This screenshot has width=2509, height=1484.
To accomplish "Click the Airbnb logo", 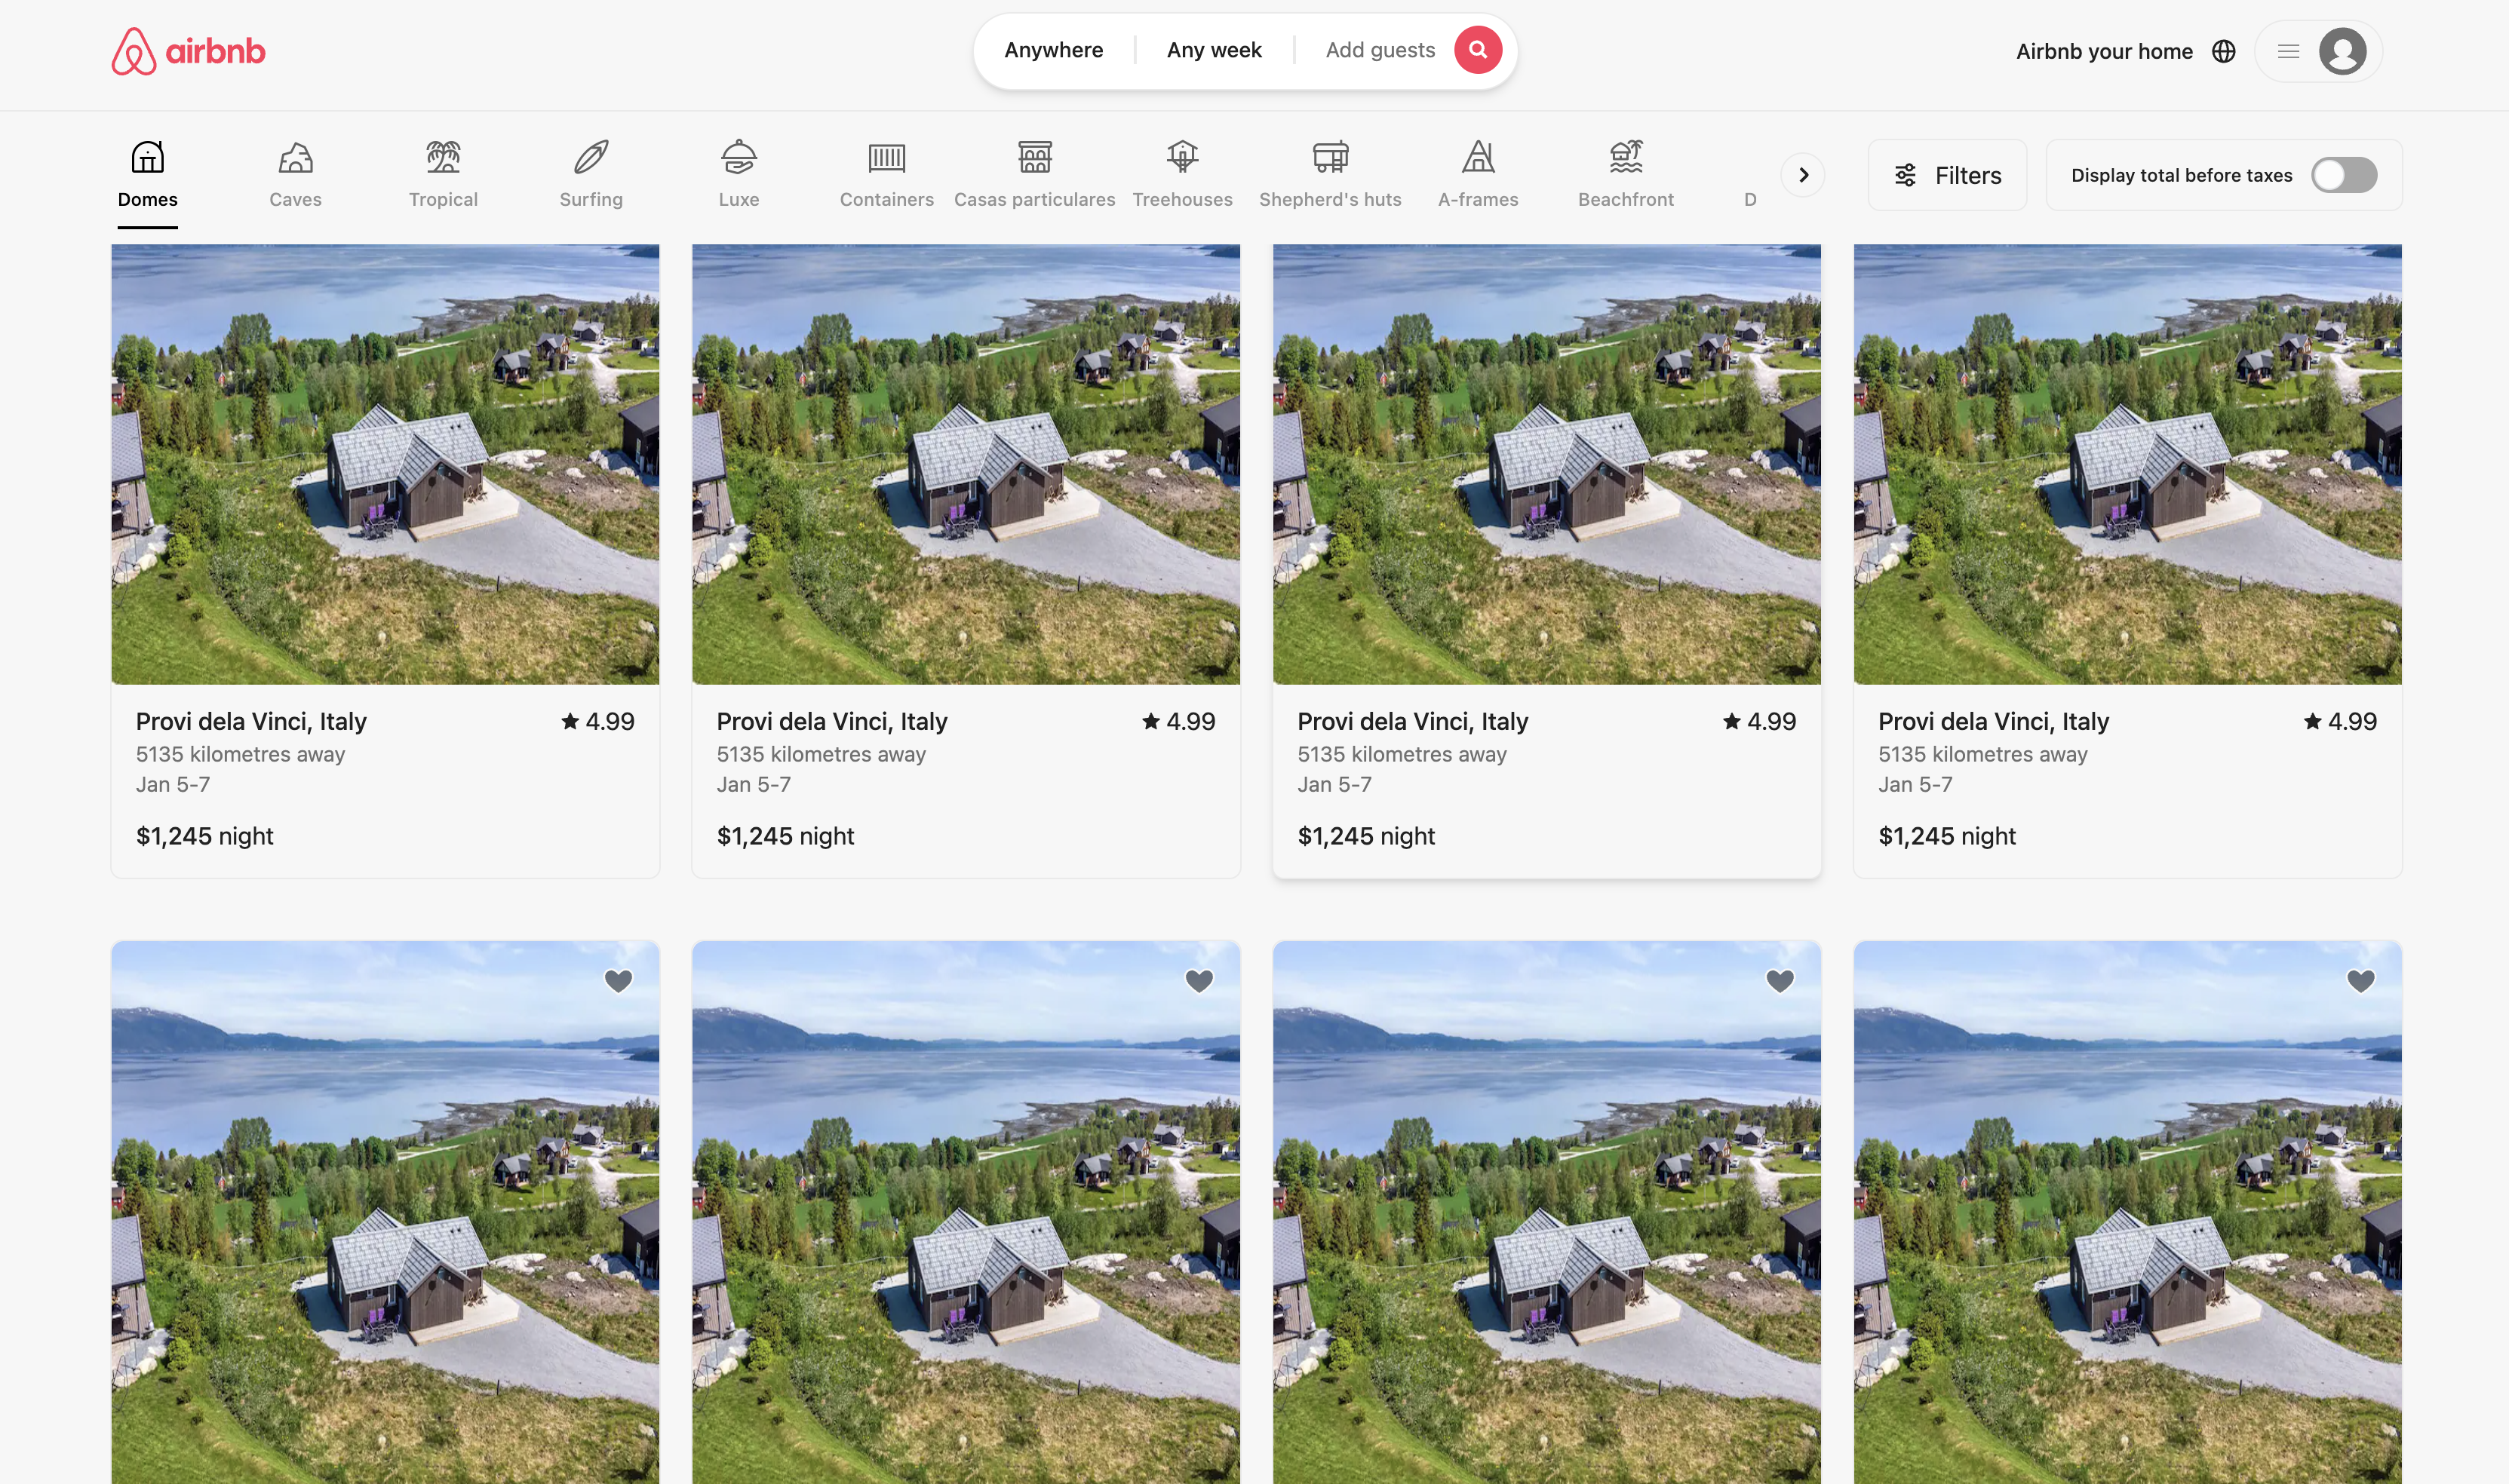I will pyautogui.click(x=188, y=51).
